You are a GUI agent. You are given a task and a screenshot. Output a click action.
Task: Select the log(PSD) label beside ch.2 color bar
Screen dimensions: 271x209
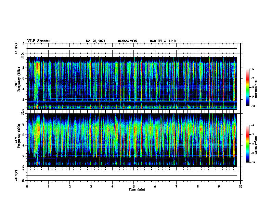[256, 145]
